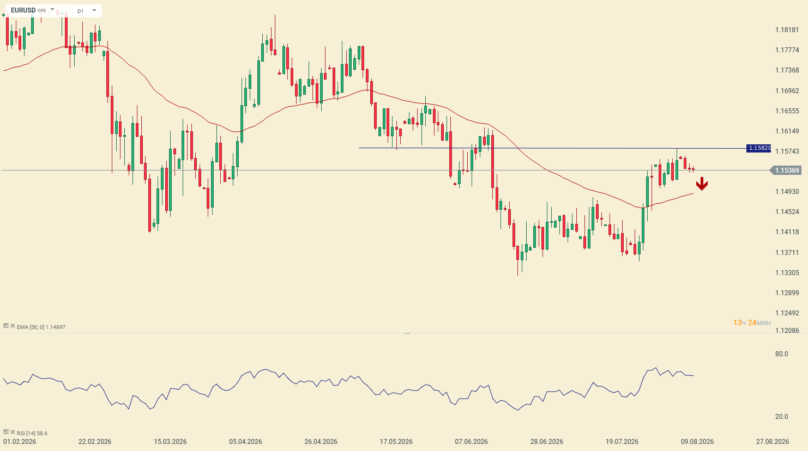Click the candle countdown timer 13ч 24мин
The image size is (808, 451).
point(752,323)
